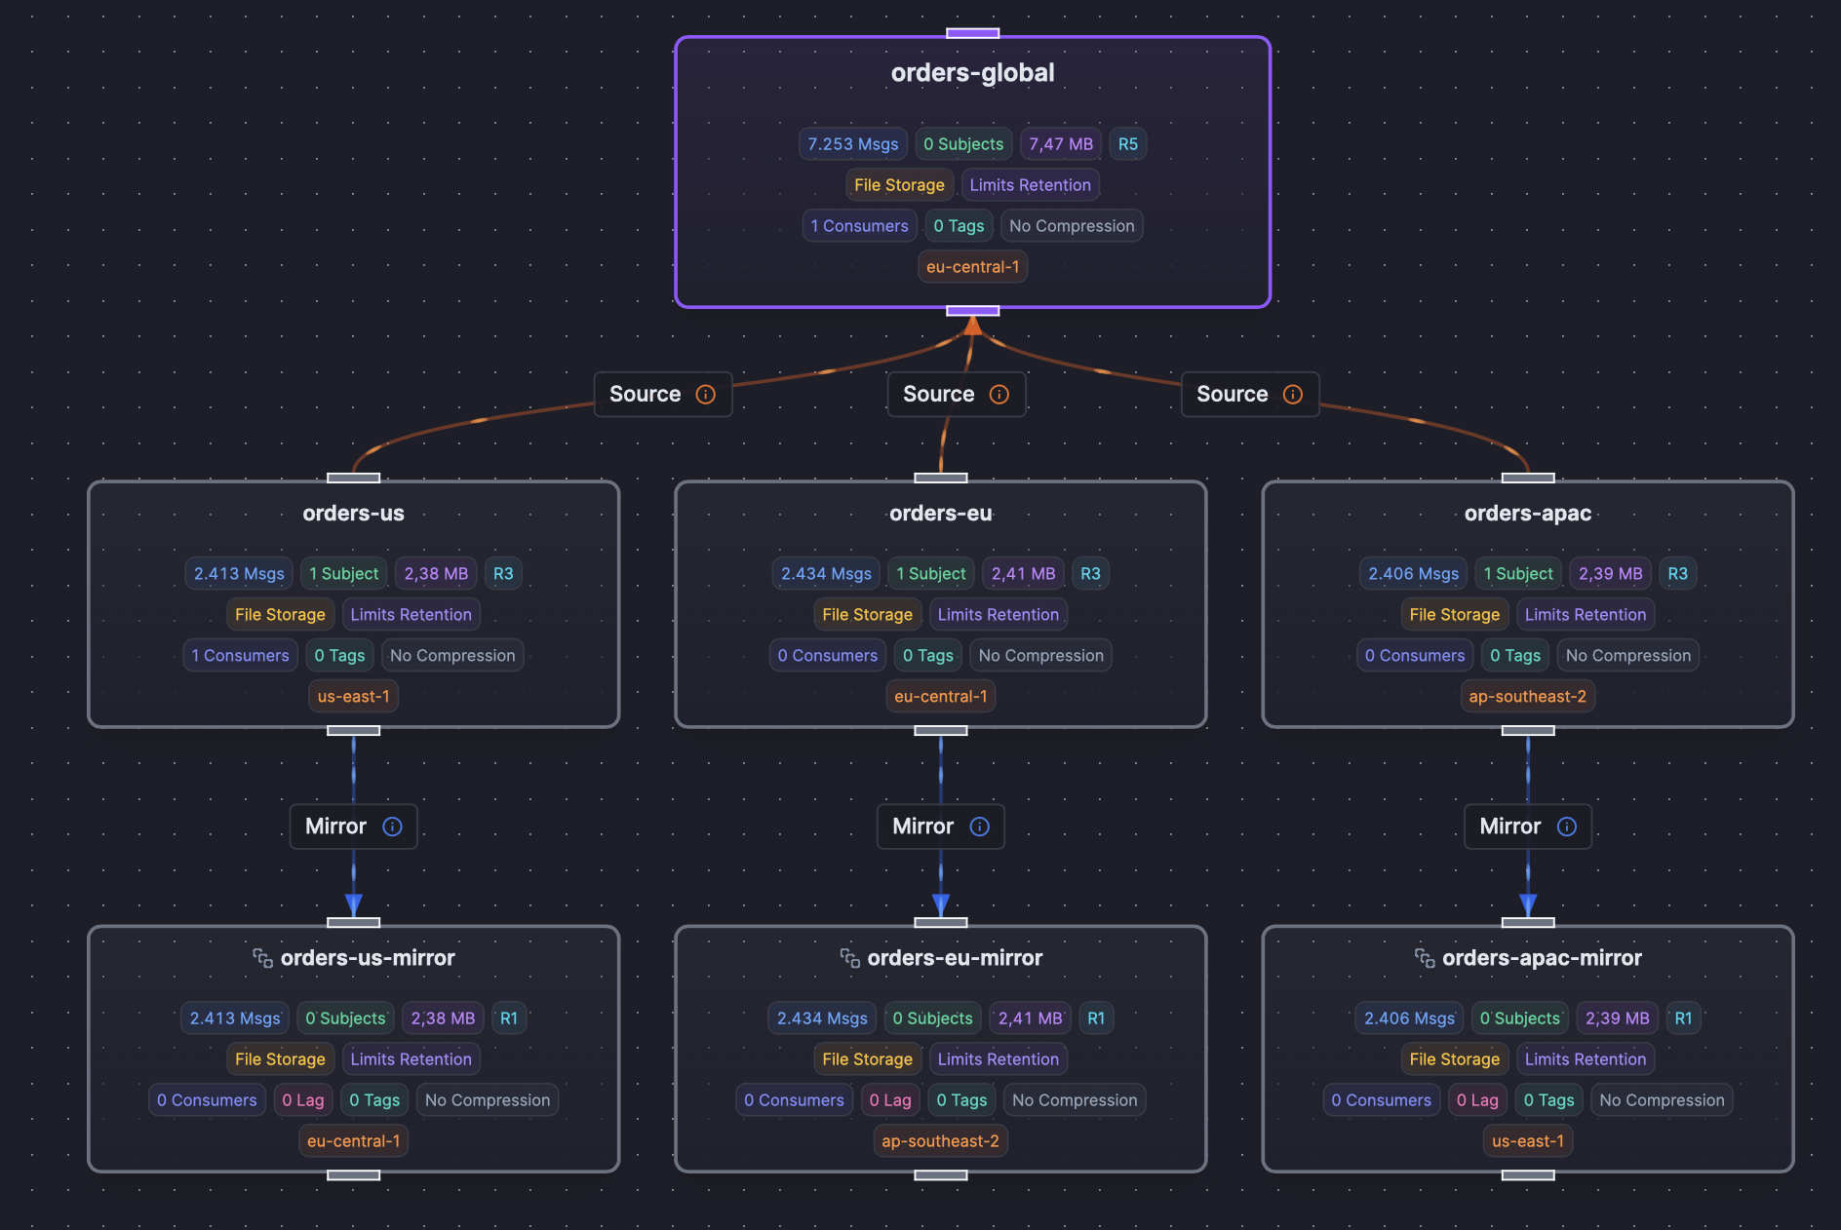Viewport: 1841px width, 1230px height.
Task: Select the '7.253 Msgs' badge on orders-global
Action: click(x=852, y=143)
